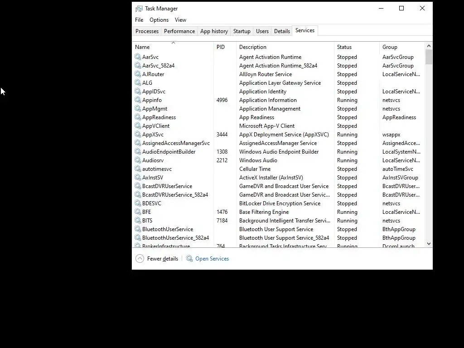Click the AppVClient gear icon
464x348 pixels.
[138, 126]
